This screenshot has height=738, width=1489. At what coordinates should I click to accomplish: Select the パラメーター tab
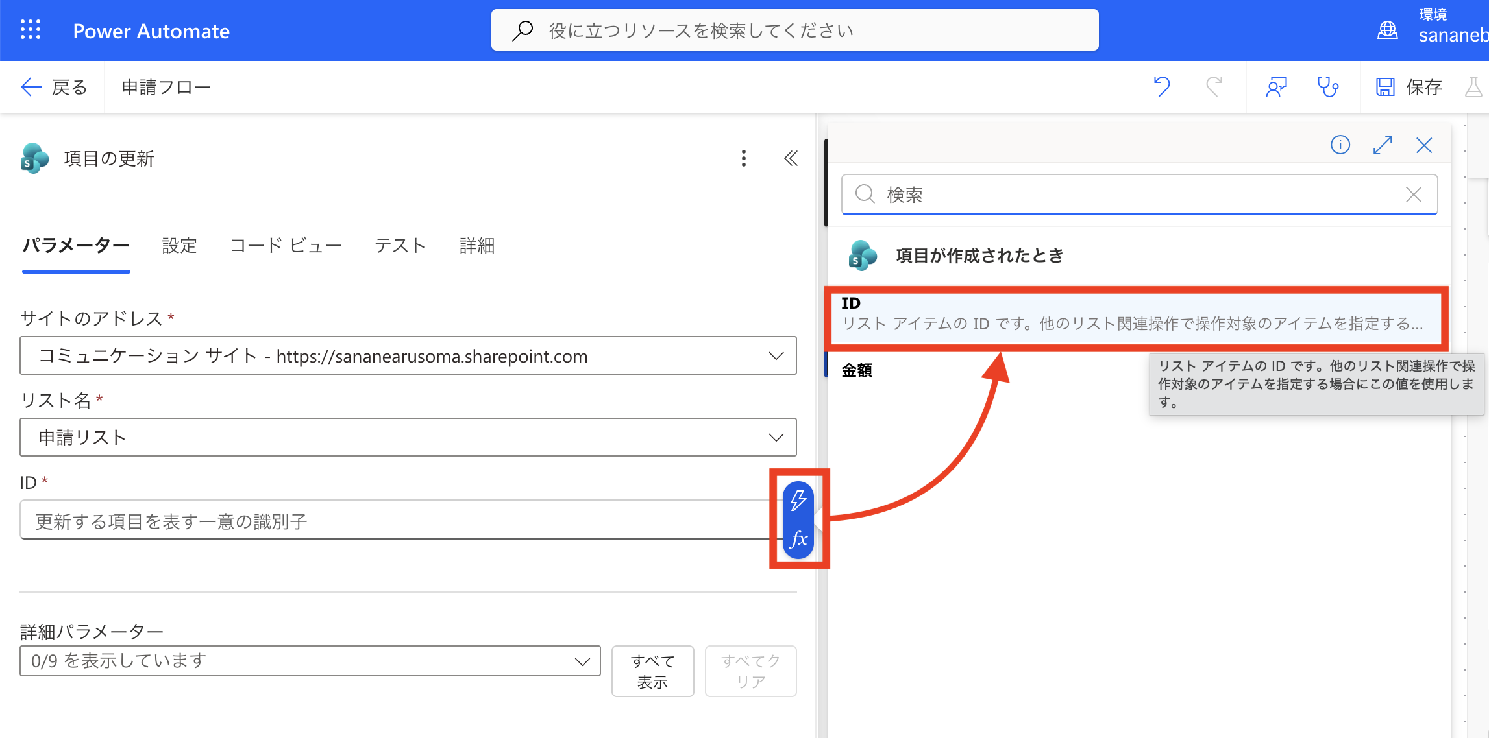tap(76, 245)
